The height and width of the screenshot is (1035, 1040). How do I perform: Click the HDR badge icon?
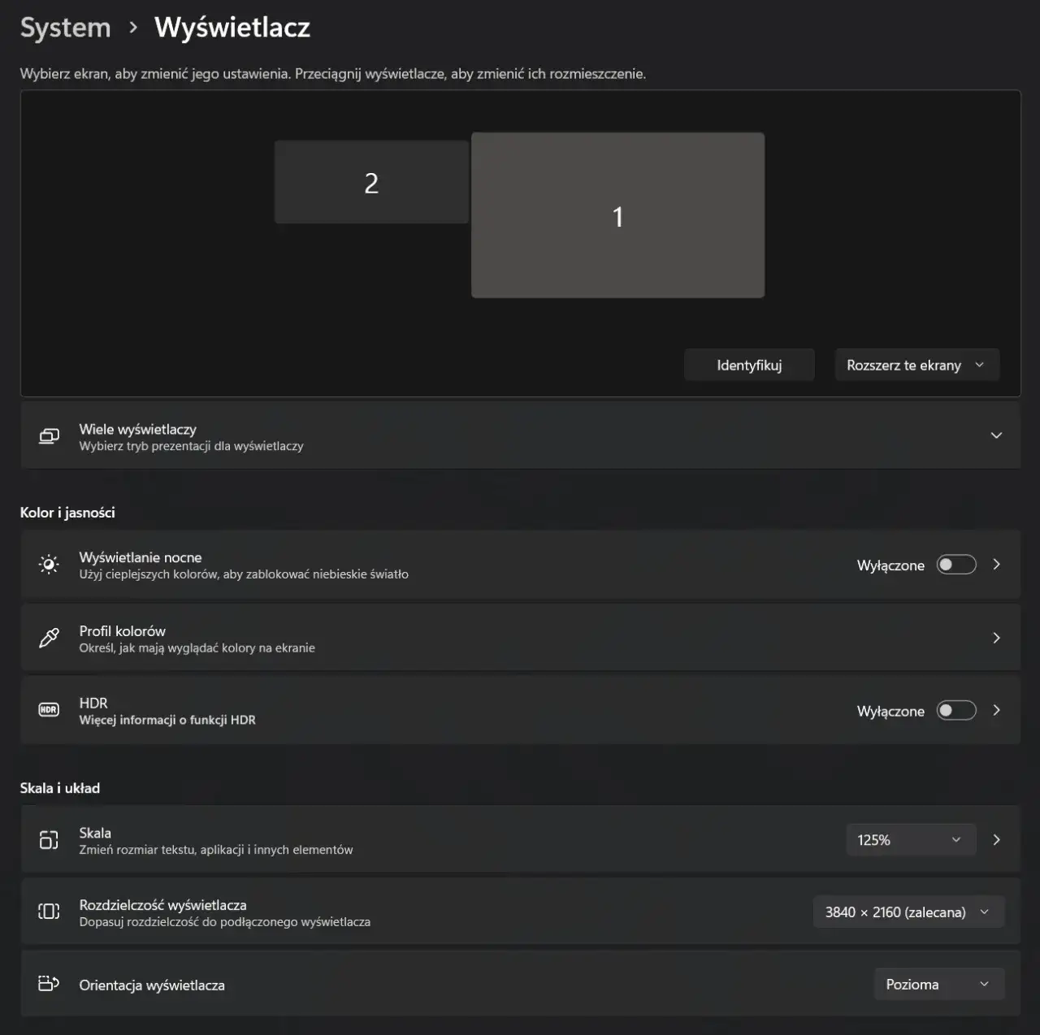tap(49, 709)
